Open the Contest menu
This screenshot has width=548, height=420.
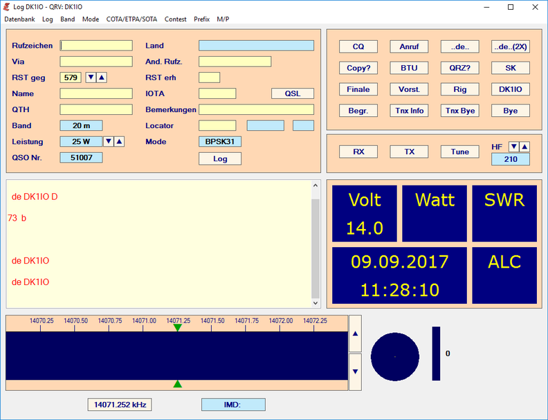tap(175, 19)
